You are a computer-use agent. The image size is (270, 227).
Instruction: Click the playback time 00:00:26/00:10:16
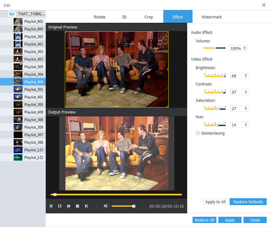[166, 206]
